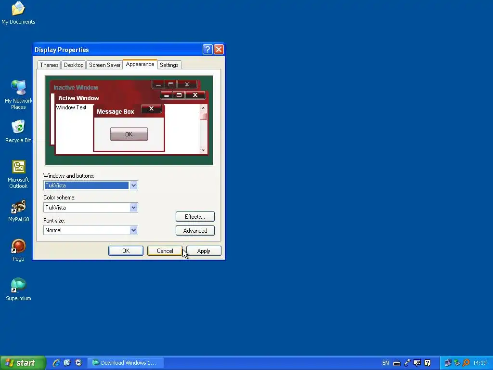
Task: Click the Active Window minimize button in preview
Action: tap(166, 95)
